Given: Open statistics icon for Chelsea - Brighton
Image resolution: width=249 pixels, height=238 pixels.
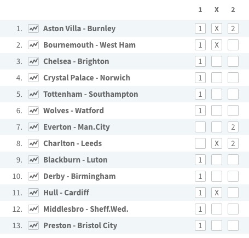Looking at the screenshot, I should click(33, 61).
